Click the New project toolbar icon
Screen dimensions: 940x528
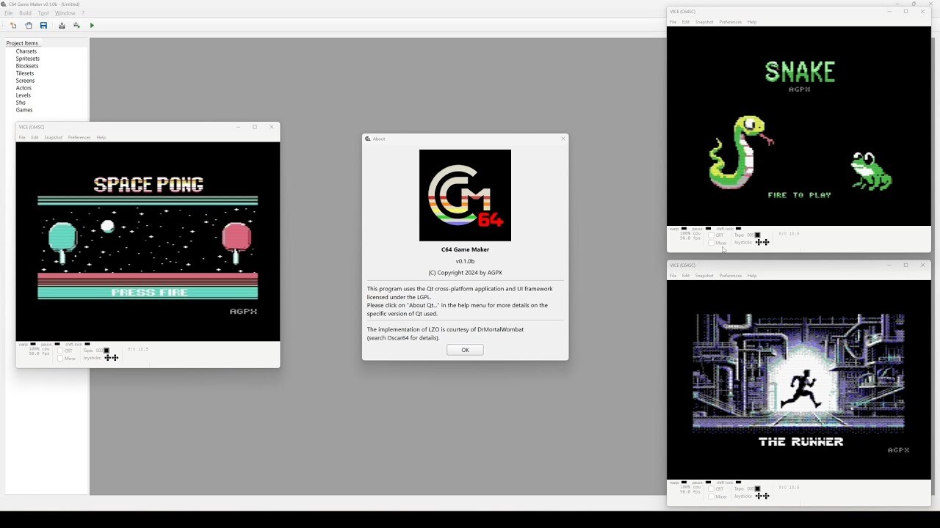tap(13, 26)
